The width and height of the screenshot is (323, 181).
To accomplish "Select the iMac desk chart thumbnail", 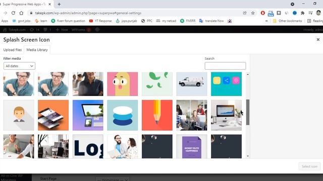I will coord(226,115).
